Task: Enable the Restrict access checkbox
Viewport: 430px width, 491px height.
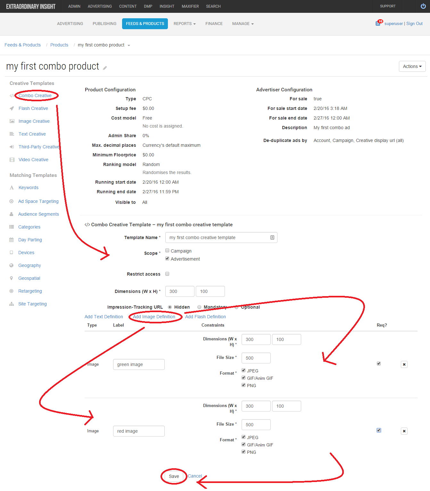Action: point(167,274)
